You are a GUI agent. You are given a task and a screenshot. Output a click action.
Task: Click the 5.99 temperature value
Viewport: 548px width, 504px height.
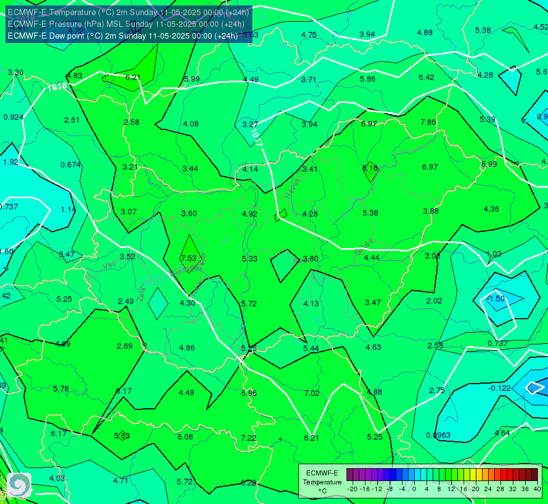(x=192, y=79)
